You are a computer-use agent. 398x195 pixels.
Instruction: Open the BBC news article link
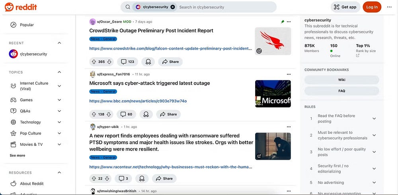[138, 101]
